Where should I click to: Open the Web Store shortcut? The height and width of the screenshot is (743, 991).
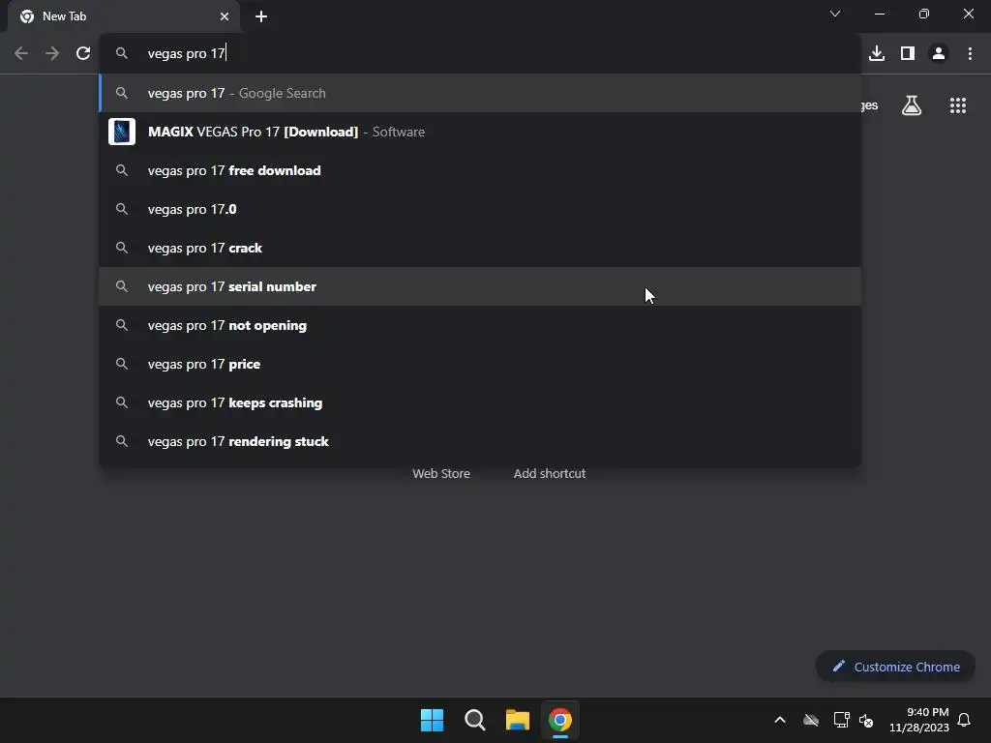(441, 473)
